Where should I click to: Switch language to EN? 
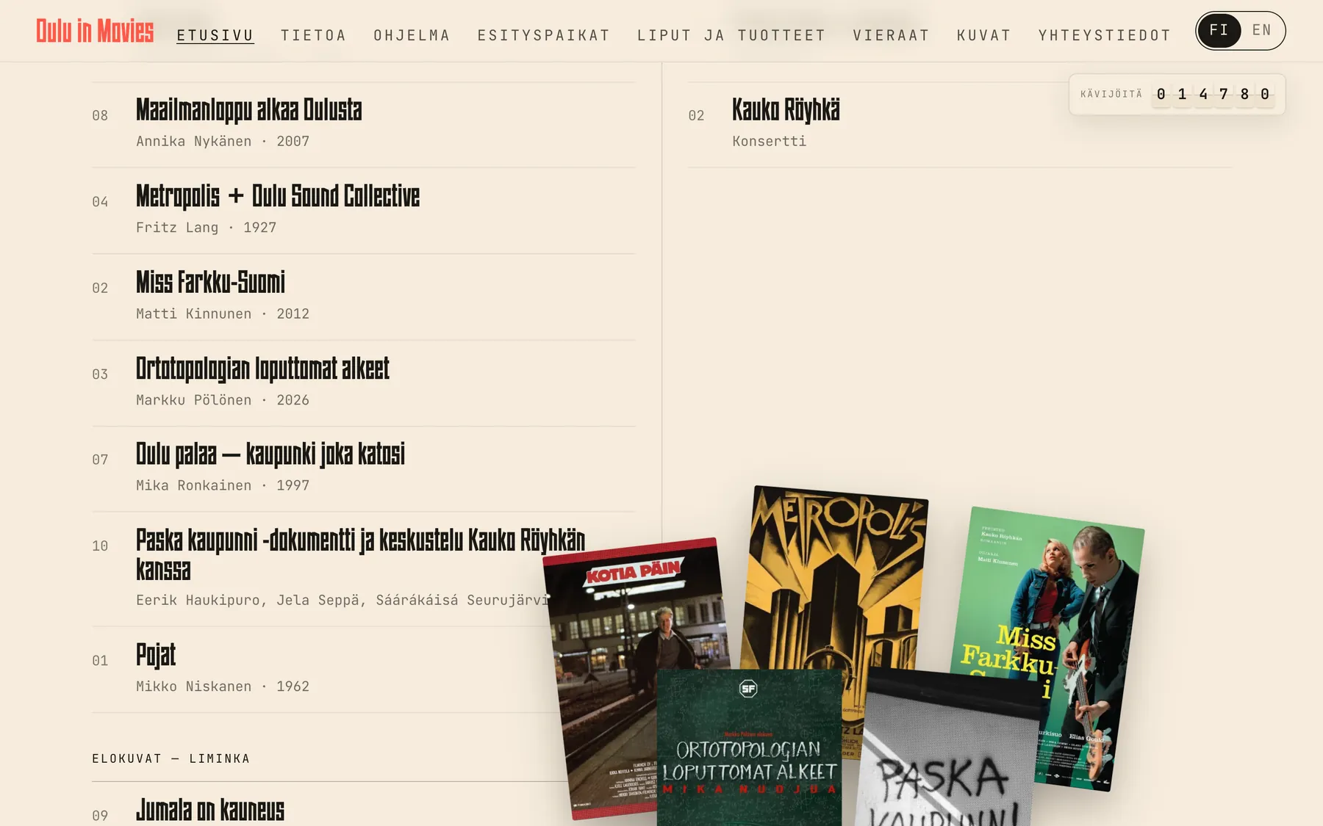click(1262, 31)
